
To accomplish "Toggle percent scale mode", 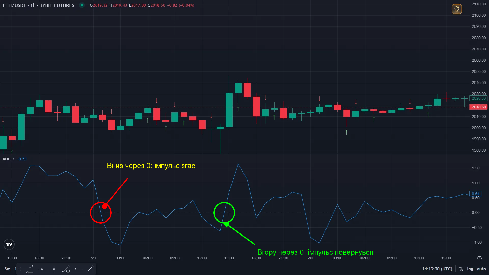I will click(461, 269).
